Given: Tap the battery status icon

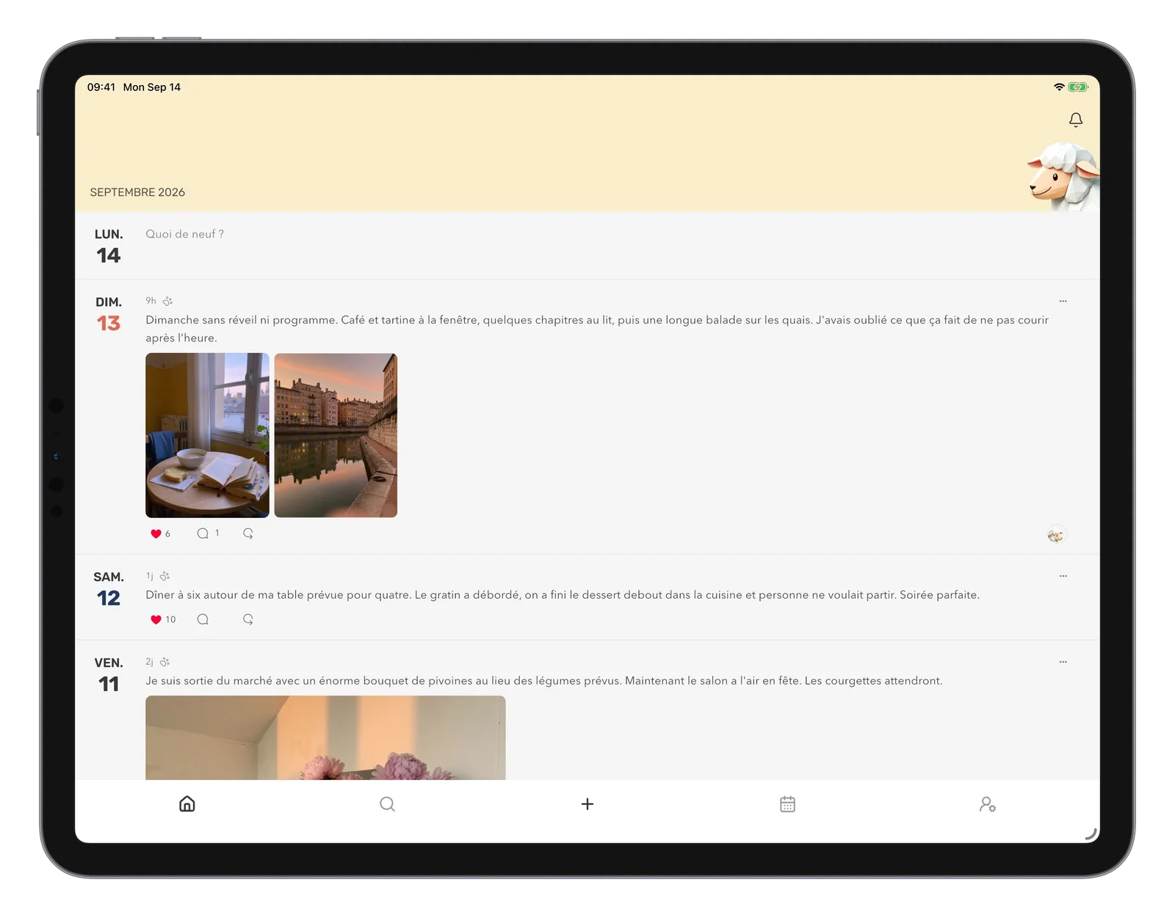Looking at the screenshot, I should coord(1078,87).
